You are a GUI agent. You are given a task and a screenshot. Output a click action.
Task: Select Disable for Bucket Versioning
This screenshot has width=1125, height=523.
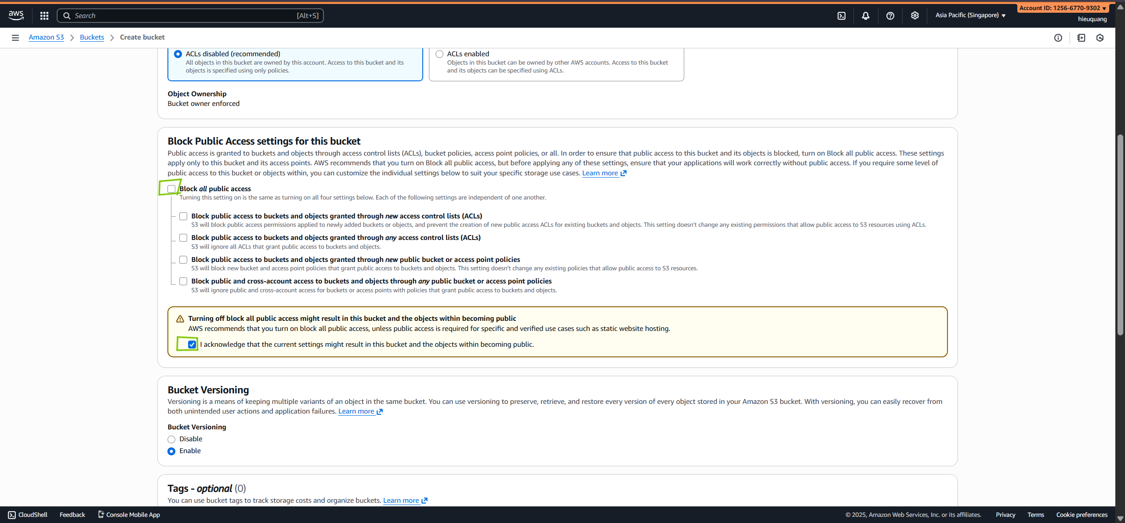point(171,439)
